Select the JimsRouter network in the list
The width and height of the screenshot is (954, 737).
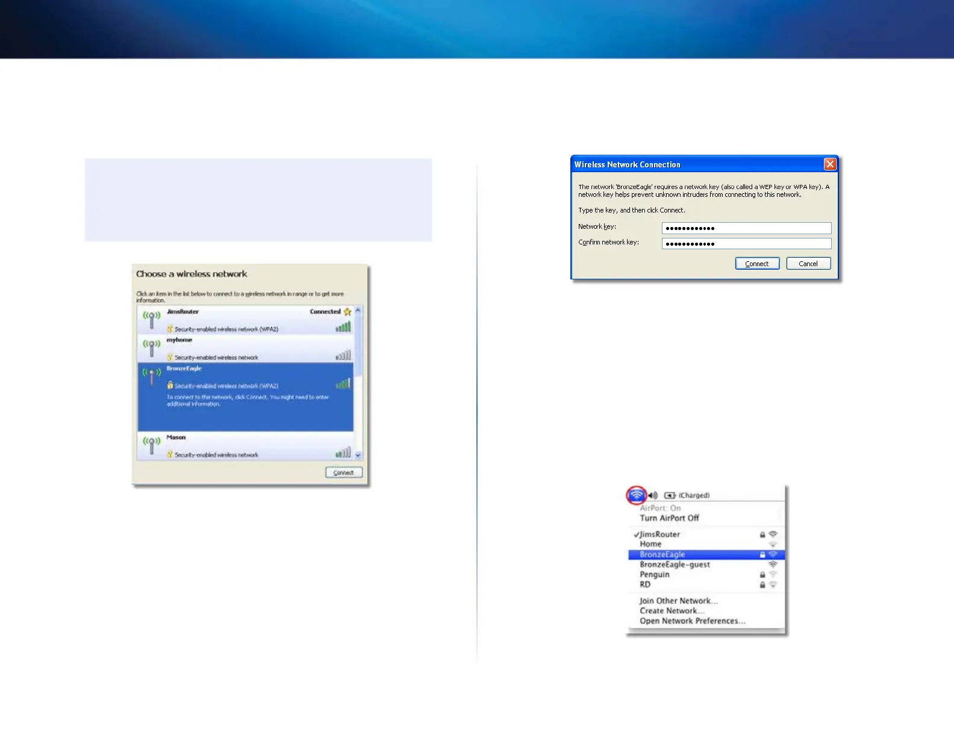point(246,320)
